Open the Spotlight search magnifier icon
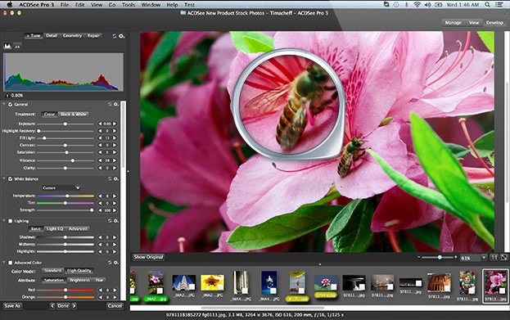The image size is (510, 320). click(x=487, y=5)
